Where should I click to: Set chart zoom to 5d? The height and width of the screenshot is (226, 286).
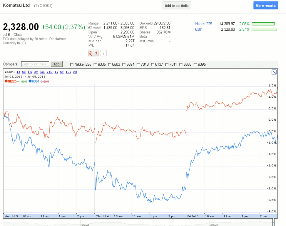(x=24, y=72)
